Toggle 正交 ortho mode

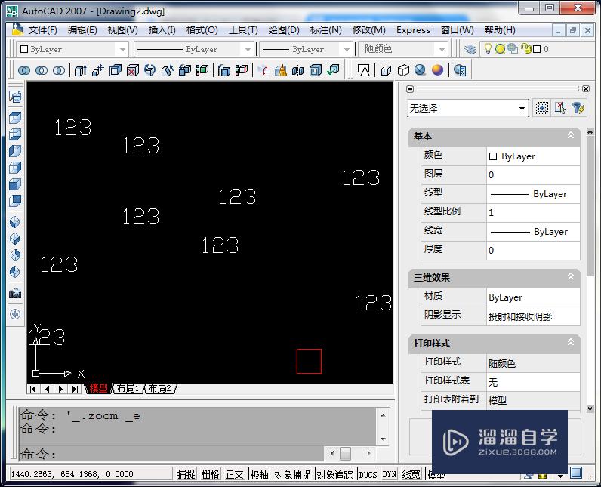[x=235, y=474]
